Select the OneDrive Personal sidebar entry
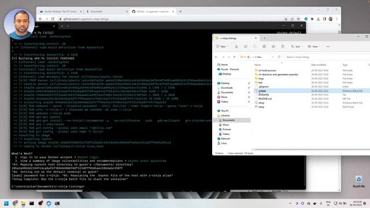 pos(228,69)
